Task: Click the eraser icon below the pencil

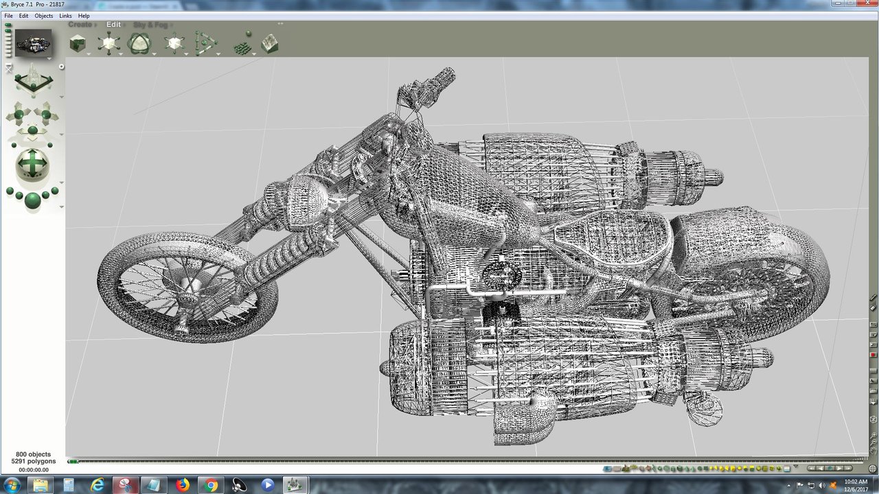Action: click(x=874, y=307)
